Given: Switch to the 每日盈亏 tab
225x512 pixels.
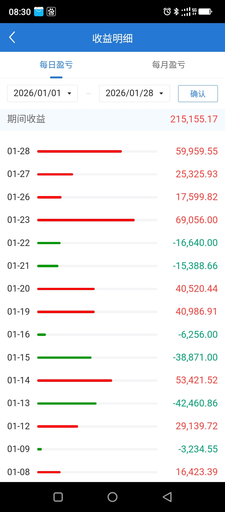Looking at the screenshot, I should (x=56, y=65).
